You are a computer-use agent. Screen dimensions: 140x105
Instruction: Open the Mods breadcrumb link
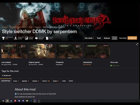(31, 27)
